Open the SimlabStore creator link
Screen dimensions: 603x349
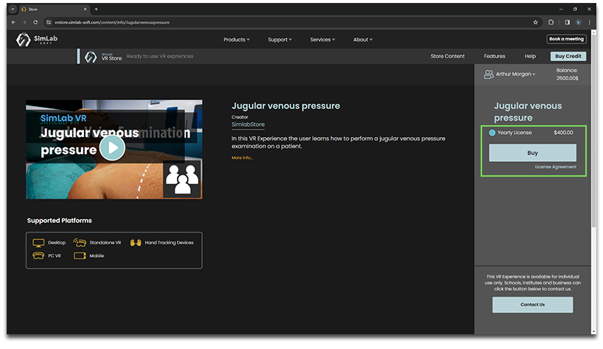[x=248, y=124]
